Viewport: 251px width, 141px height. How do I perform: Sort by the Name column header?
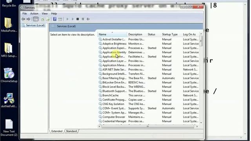[x=113, y=34]
